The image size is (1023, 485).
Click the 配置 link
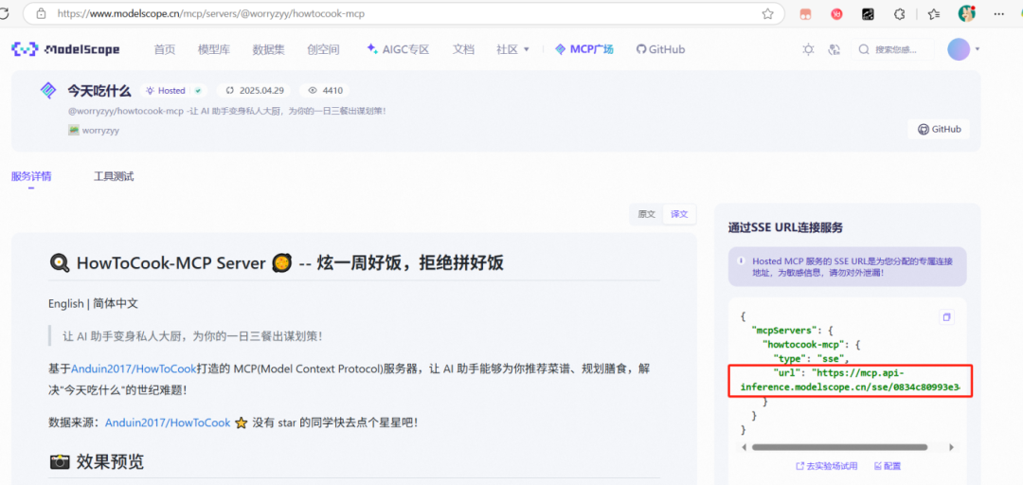point(888,466)
